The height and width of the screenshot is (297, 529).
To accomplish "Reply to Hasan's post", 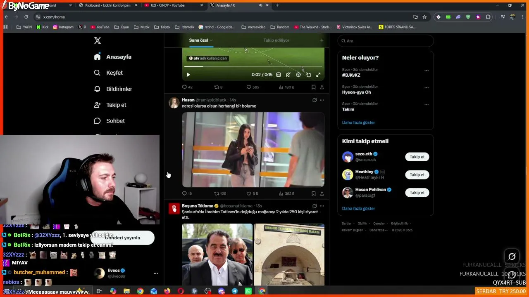I will (187, 193).
